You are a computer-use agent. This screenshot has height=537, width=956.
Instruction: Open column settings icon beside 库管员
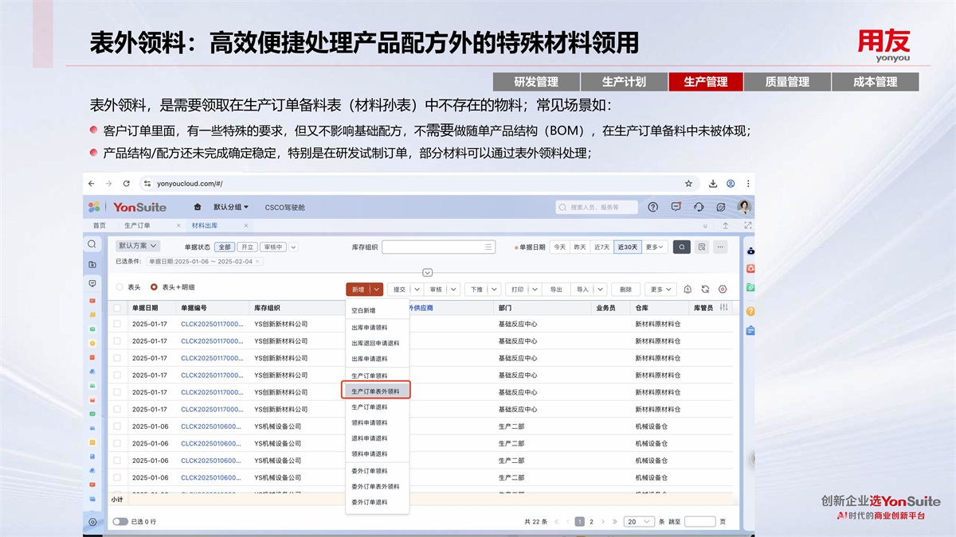723,308
